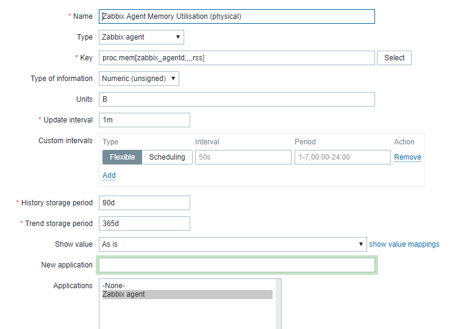
Task: Add a new custom interval
Action: pyautogui.click(x=109, y=175)
